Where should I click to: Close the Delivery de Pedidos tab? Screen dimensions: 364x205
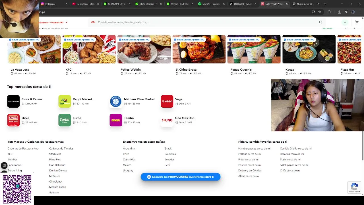click(287, 4)
